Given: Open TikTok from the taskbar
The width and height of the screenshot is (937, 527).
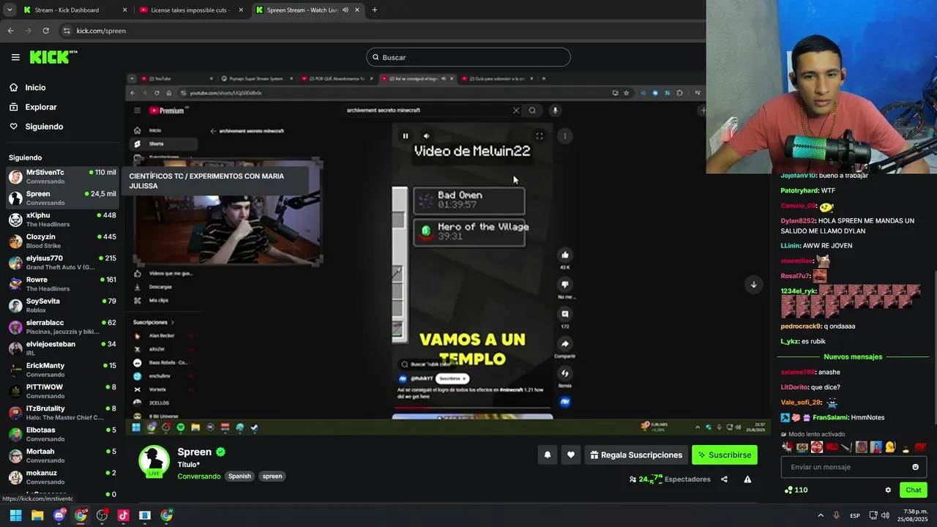Looking at the screenshot, I should click(x=123, y=515).
